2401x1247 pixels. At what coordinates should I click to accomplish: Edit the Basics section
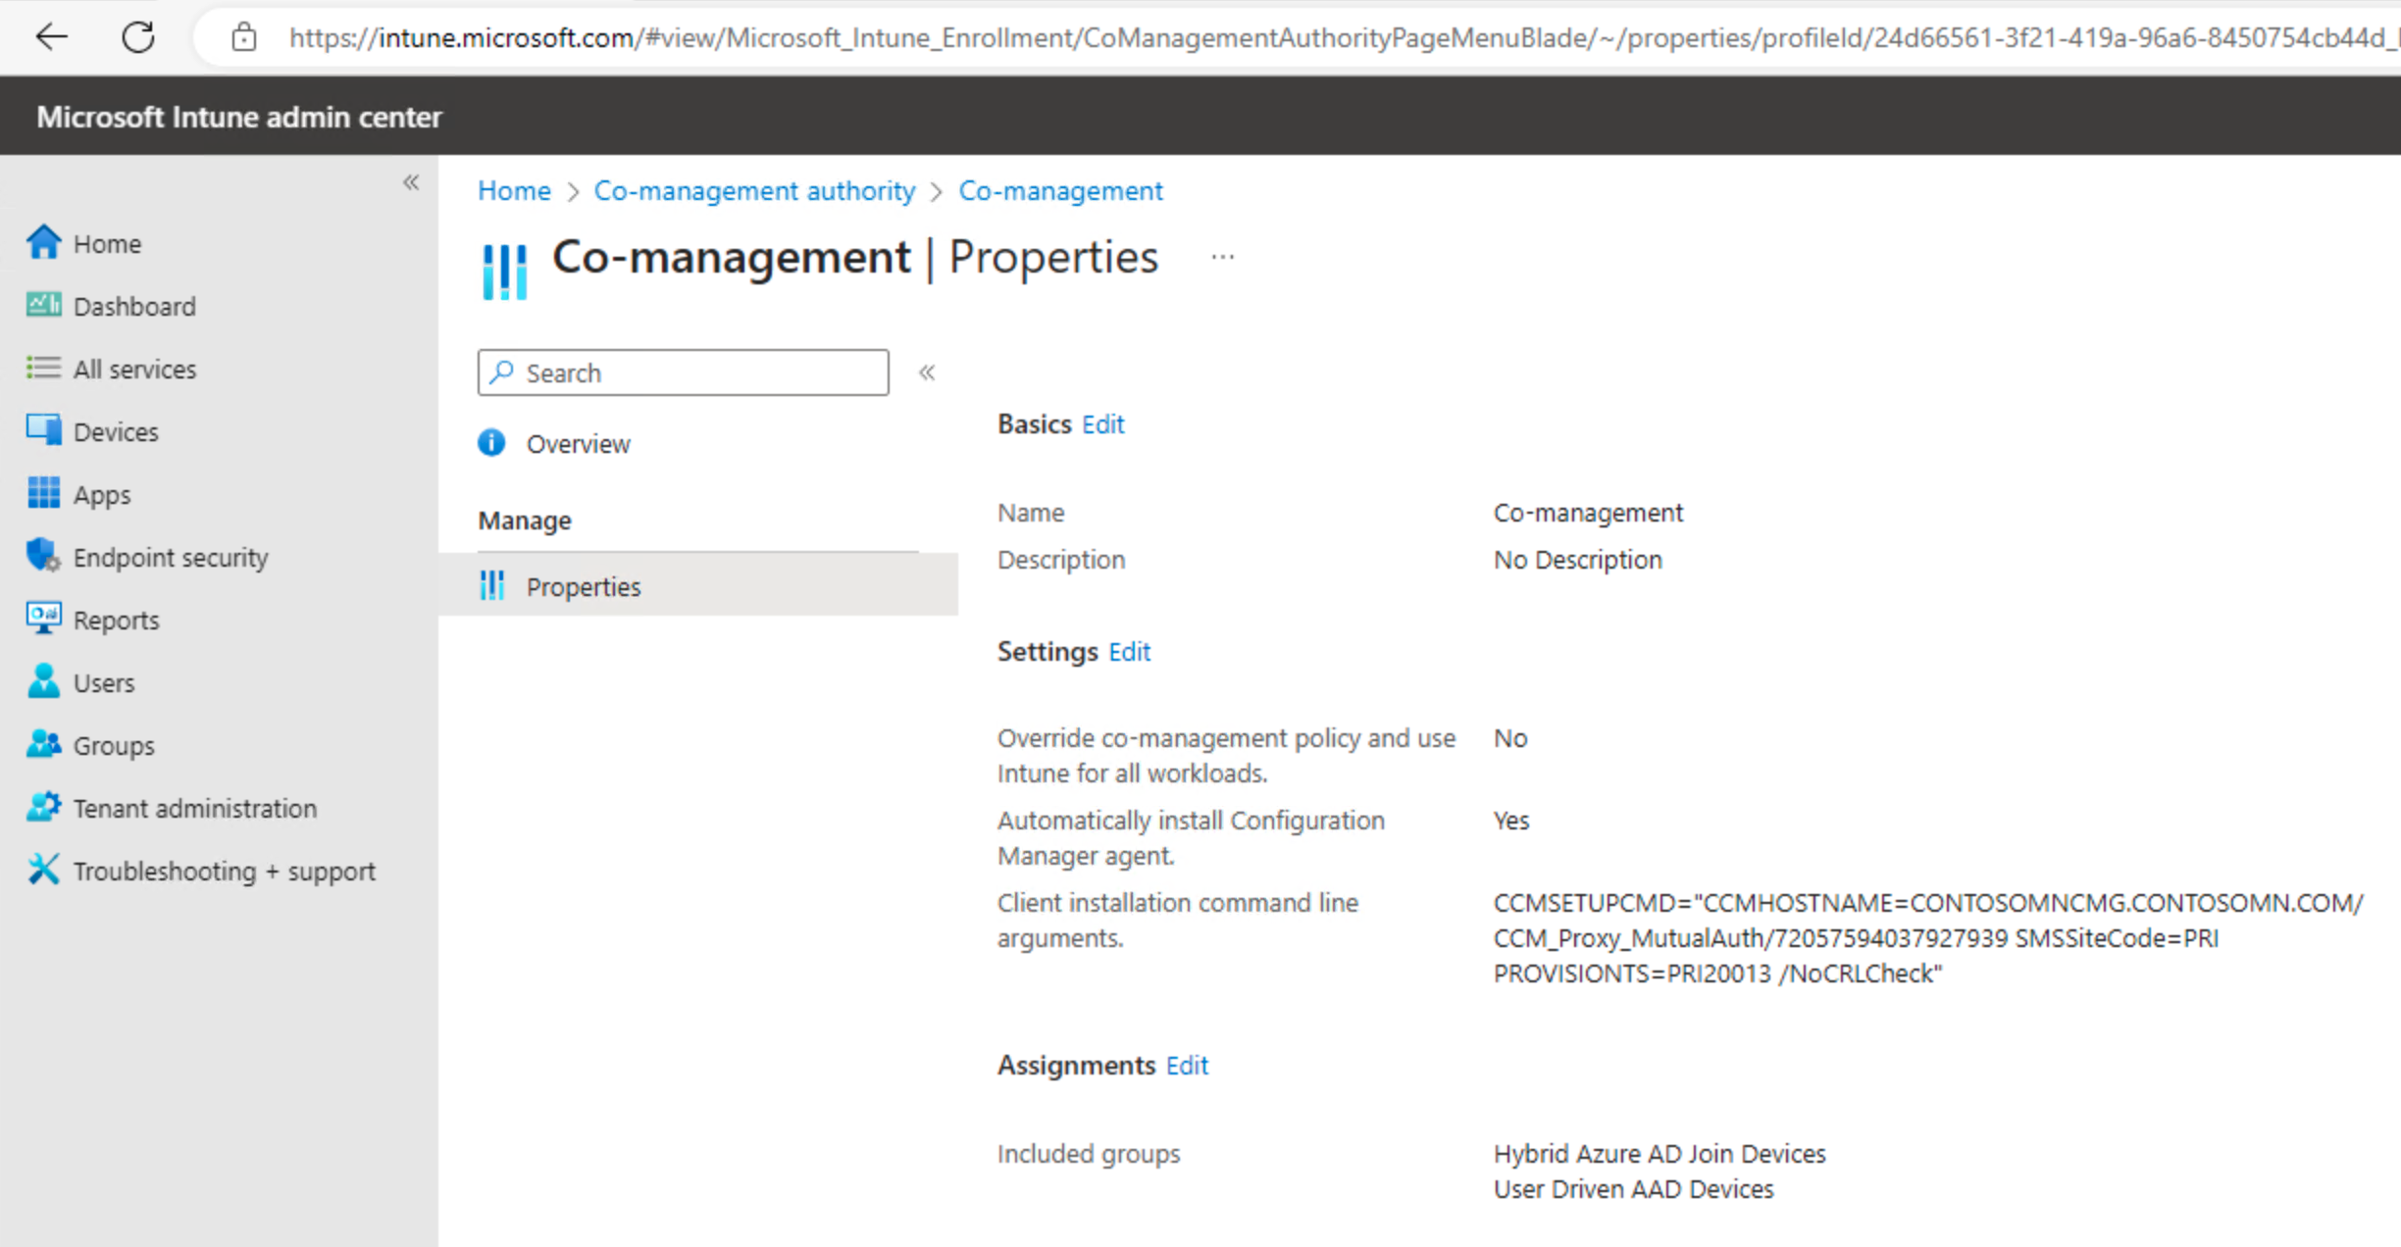coord(1102,424)
